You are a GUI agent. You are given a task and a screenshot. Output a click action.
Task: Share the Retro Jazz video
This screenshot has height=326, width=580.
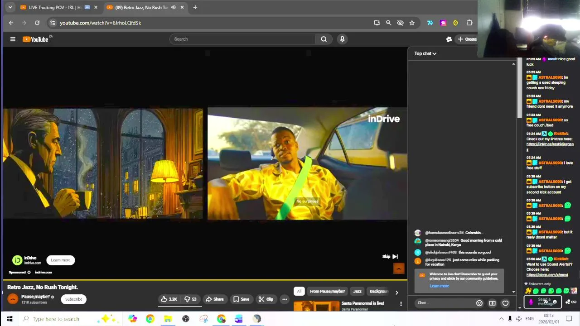pyautogui.click(x=214, y=299)
